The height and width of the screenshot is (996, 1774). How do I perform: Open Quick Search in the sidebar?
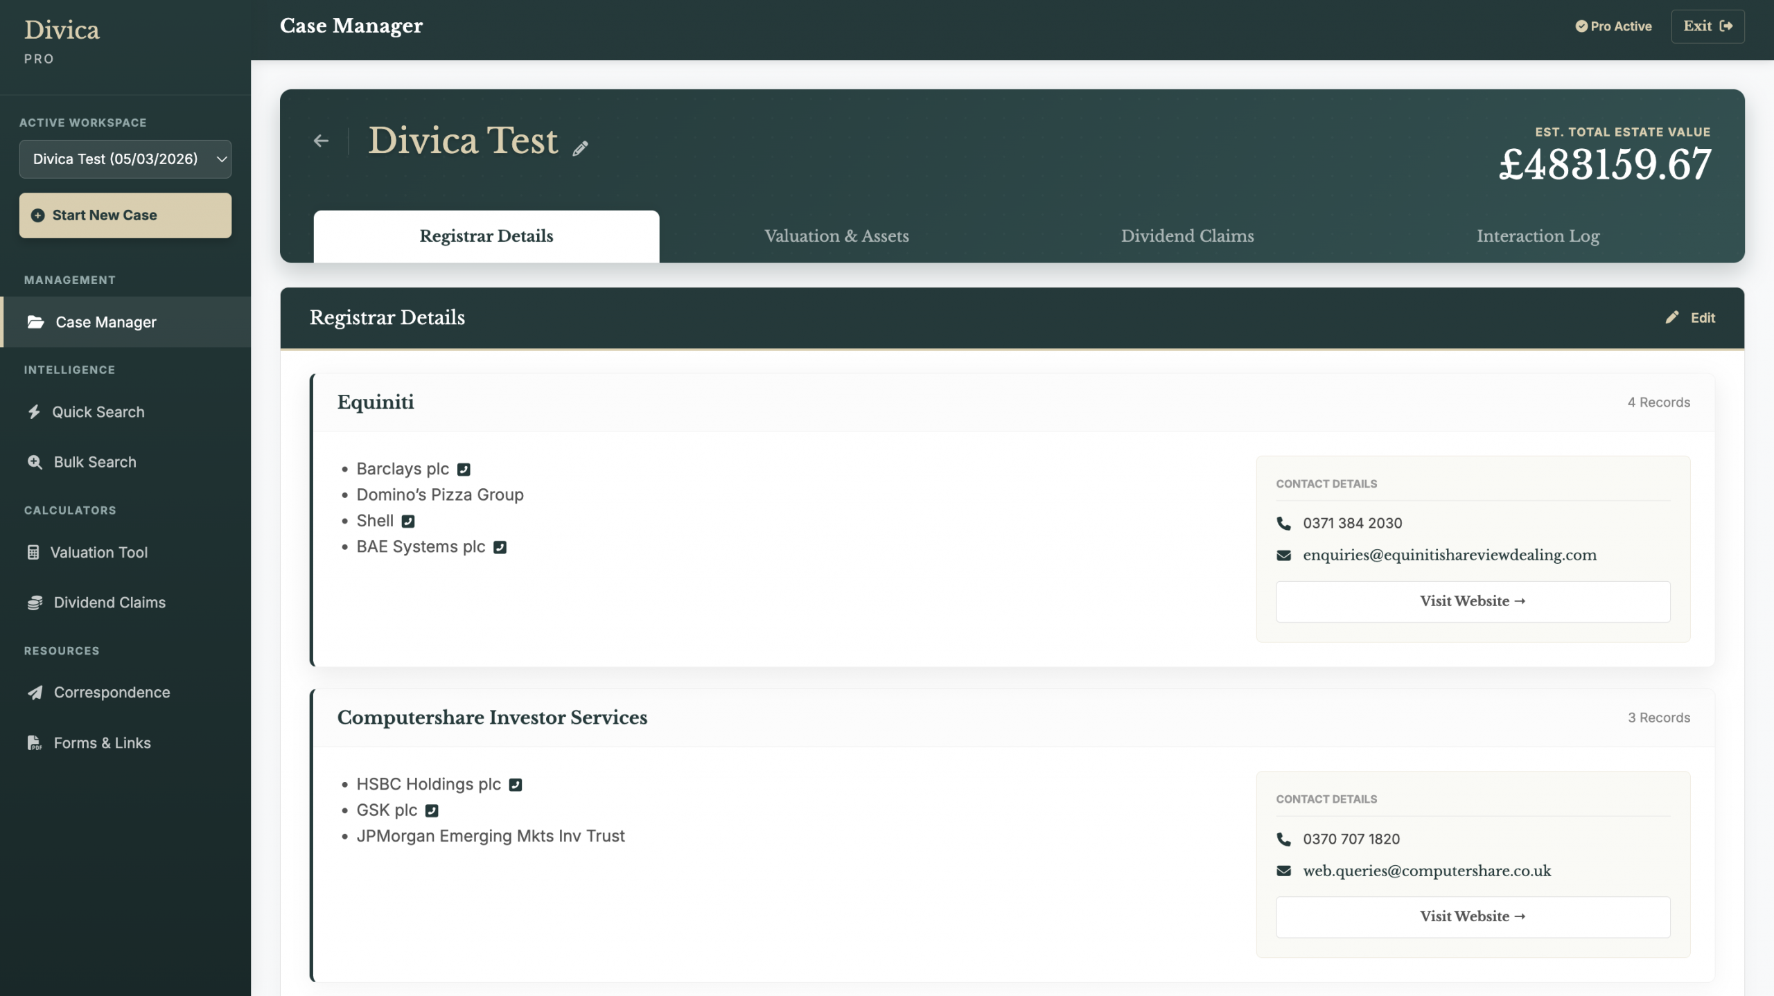tap(125, 412)
